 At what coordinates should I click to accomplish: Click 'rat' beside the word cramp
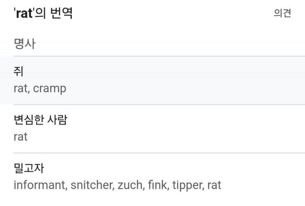pyautogui.click(x=20, y=89)
